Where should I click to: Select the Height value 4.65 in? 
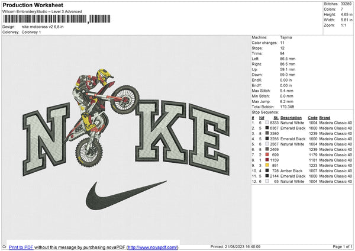coord(346,14)
